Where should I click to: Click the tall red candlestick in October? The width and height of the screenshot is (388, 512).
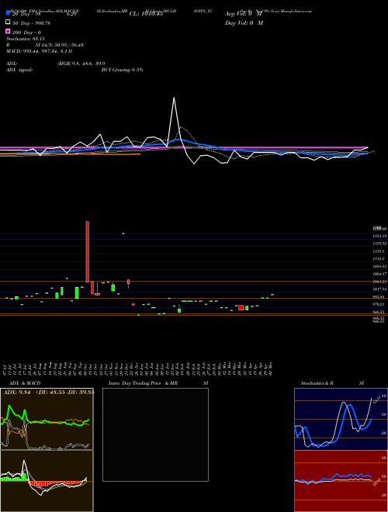click(88, 251)
